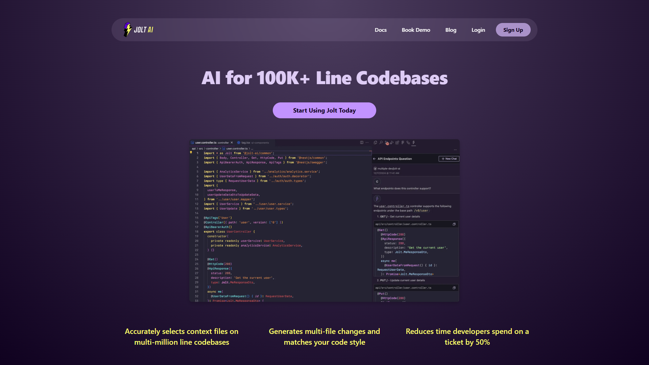Click the lightbulb icon on line 1
This screenshot has width=649, height=365.
click(191, 153)
